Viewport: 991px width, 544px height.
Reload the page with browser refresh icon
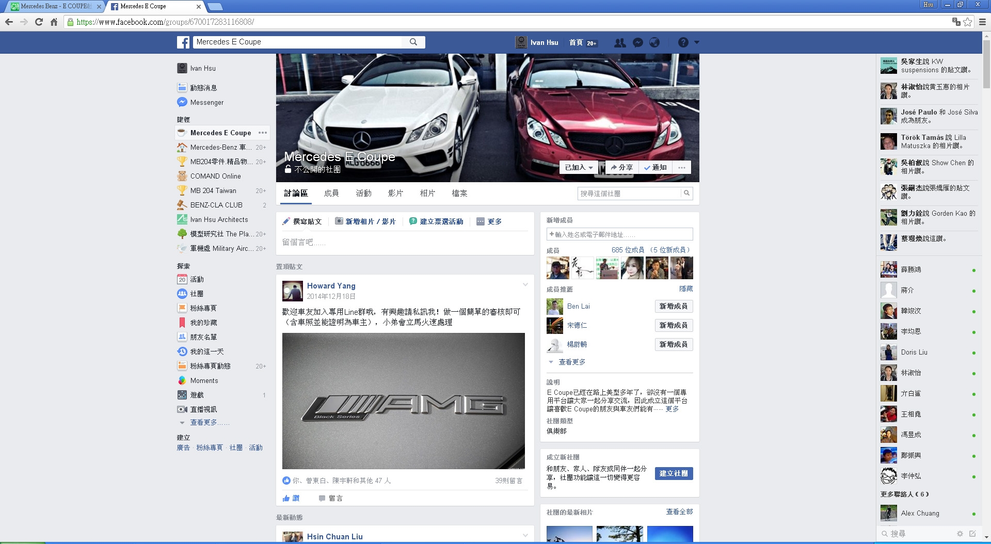[x=39, y=22]
